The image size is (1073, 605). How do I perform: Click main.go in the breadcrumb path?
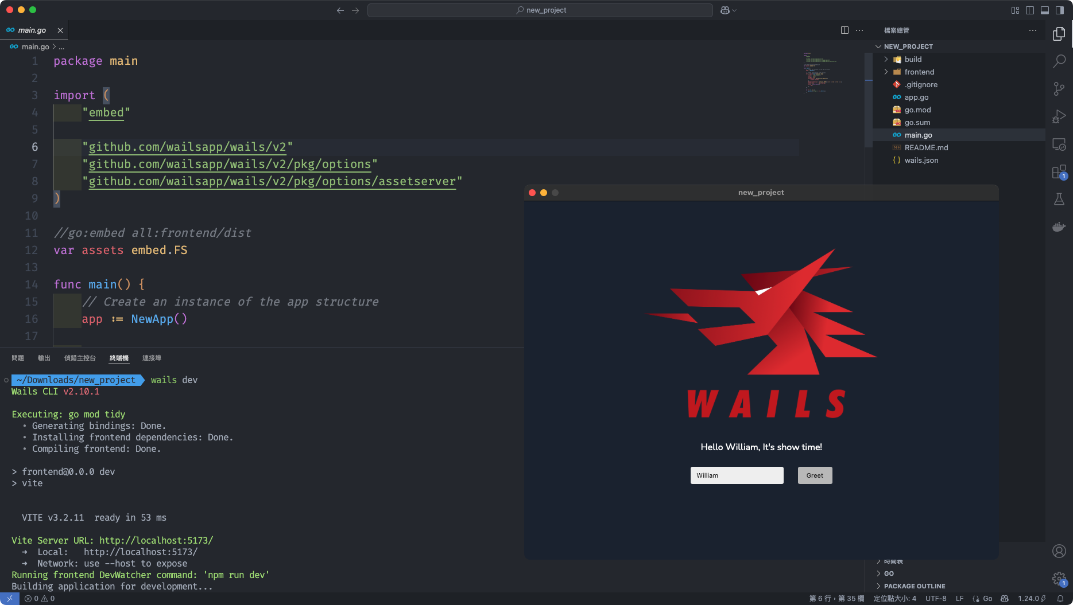pyautogui.click(x=35, y=47)
